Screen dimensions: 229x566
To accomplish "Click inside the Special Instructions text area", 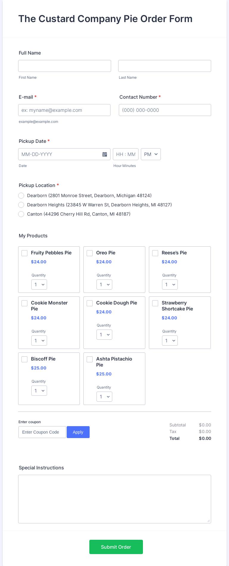I will [115, 499].
